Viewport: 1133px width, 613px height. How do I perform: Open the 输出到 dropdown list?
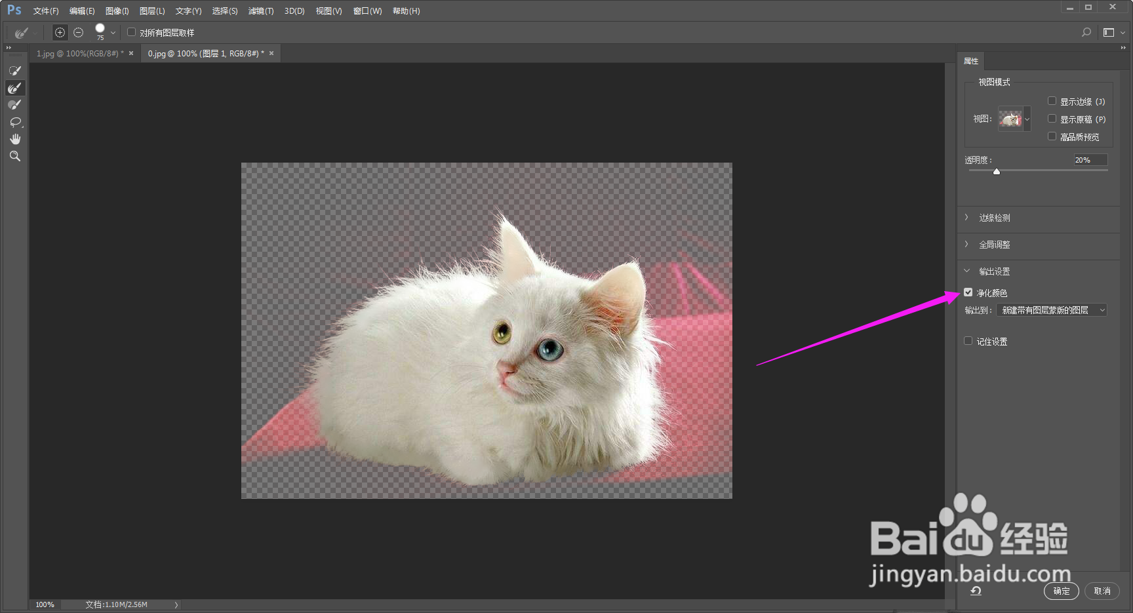click(1052, 310)
